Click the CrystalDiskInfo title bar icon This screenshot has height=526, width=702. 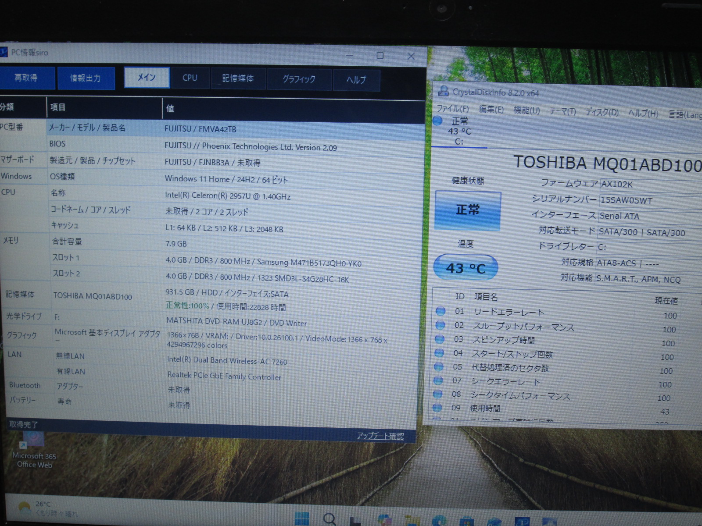(x=444, y=91)
